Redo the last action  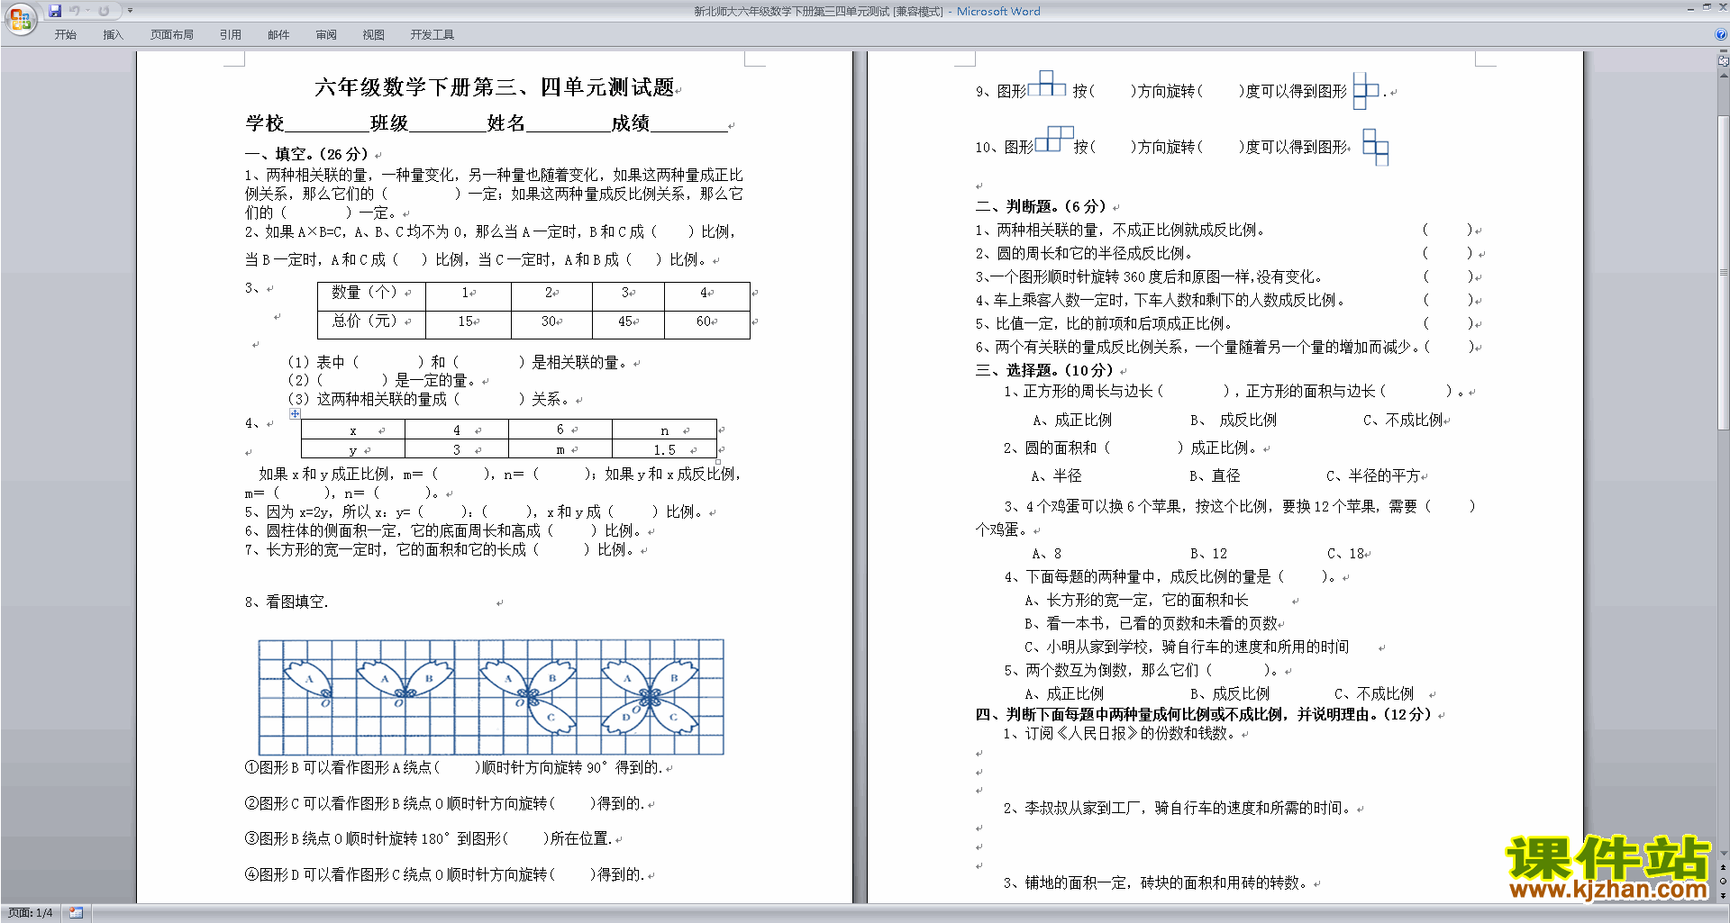point(104,11)
